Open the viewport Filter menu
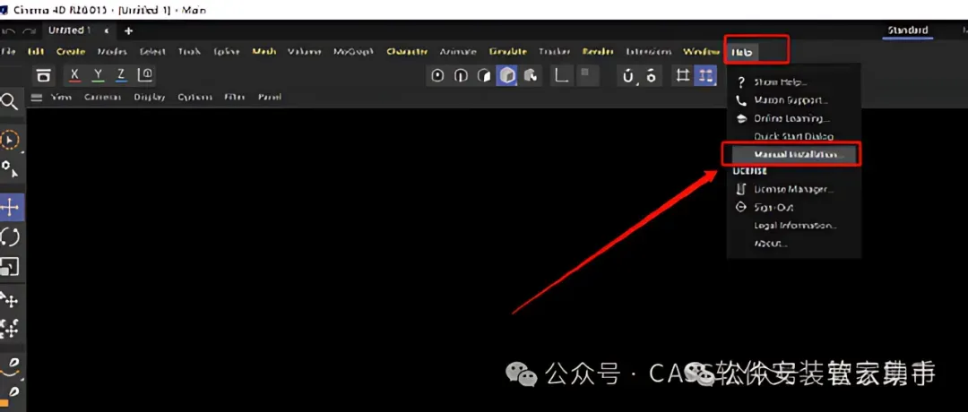 click(235, 98)
